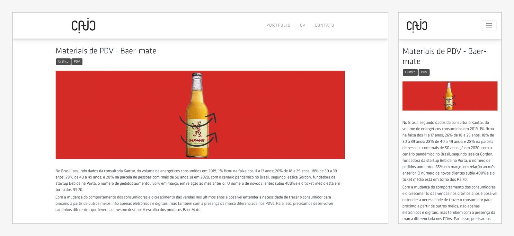Click the desktop paragraph starting 'Com a mudança'
Viewport: 514px width, 236px height.
194,204
